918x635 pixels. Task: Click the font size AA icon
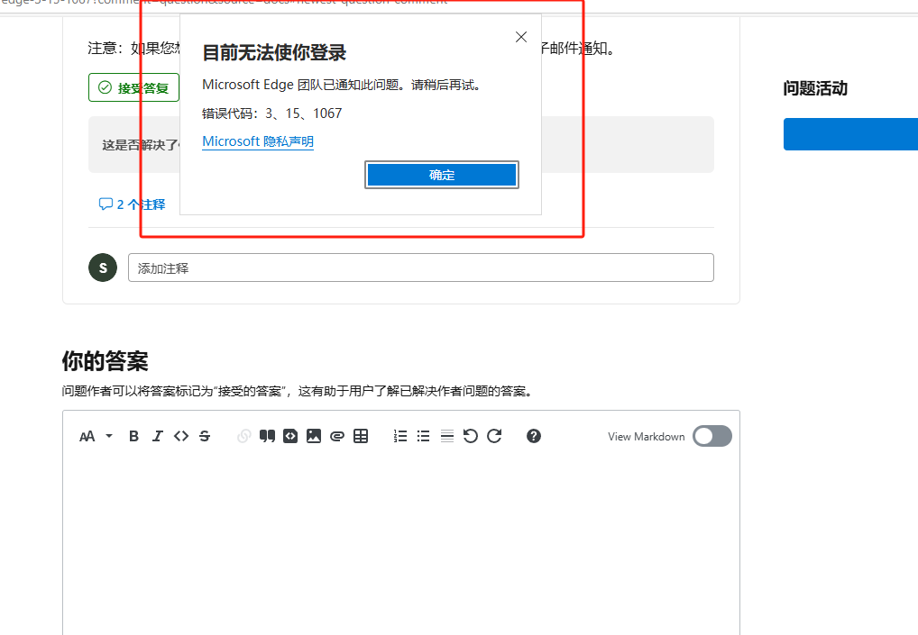tap(87, 436)
